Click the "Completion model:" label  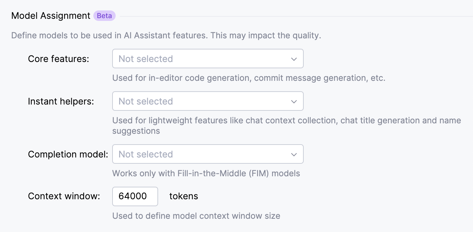(68, 154)
